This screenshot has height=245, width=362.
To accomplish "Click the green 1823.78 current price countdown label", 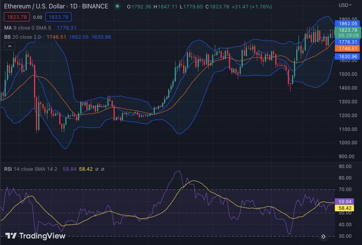I will [348, 33].
